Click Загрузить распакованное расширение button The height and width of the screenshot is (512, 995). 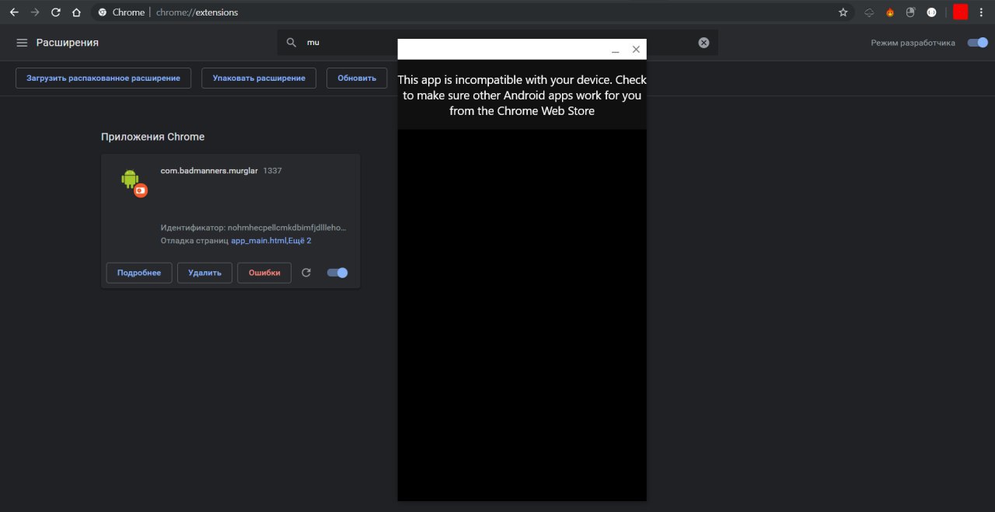click(103, 78)
